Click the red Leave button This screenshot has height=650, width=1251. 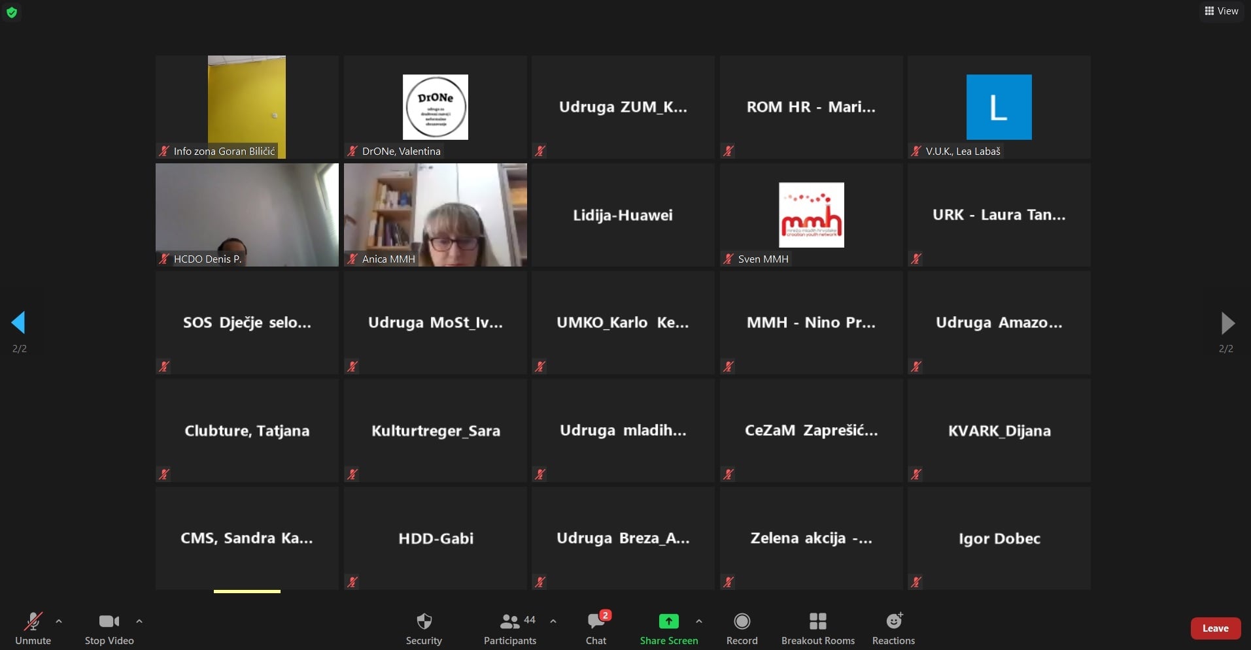tap(1216, 628)
